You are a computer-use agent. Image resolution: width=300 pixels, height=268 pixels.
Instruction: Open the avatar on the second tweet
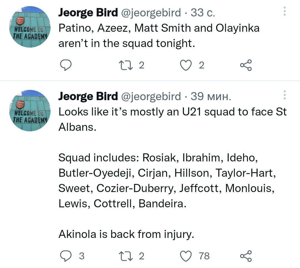[x=29, y=111]
